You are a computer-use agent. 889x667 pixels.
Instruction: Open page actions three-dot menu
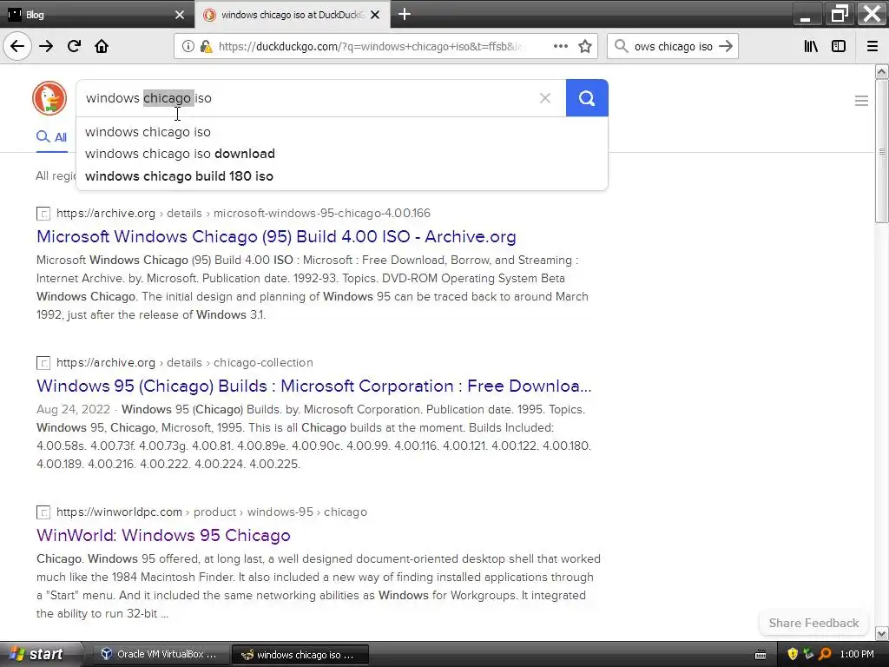tap(560, 46)
